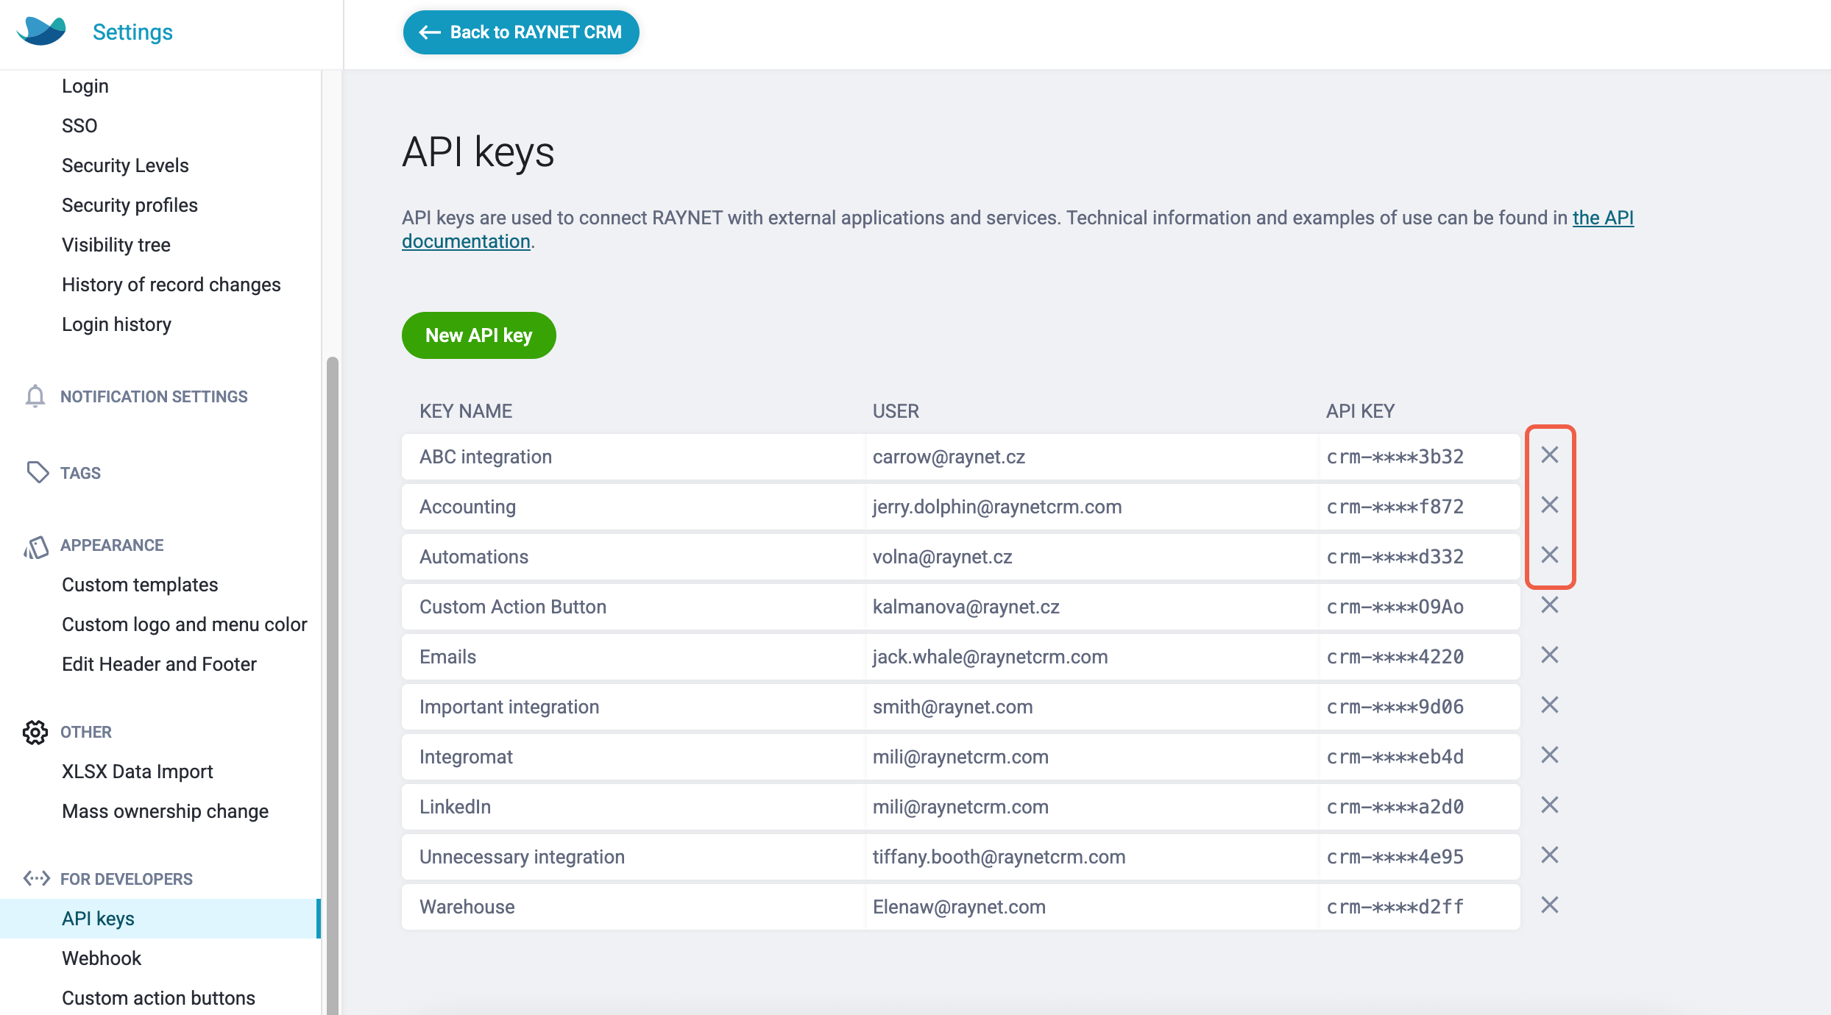Select the 'Accounting' key name
1831x1015 pixels.
pos(468,507)
